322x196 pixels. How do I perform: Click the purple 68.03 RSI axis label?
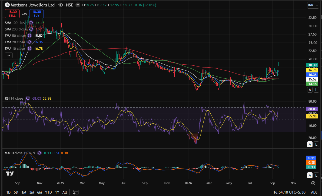(x=312, y=109)
